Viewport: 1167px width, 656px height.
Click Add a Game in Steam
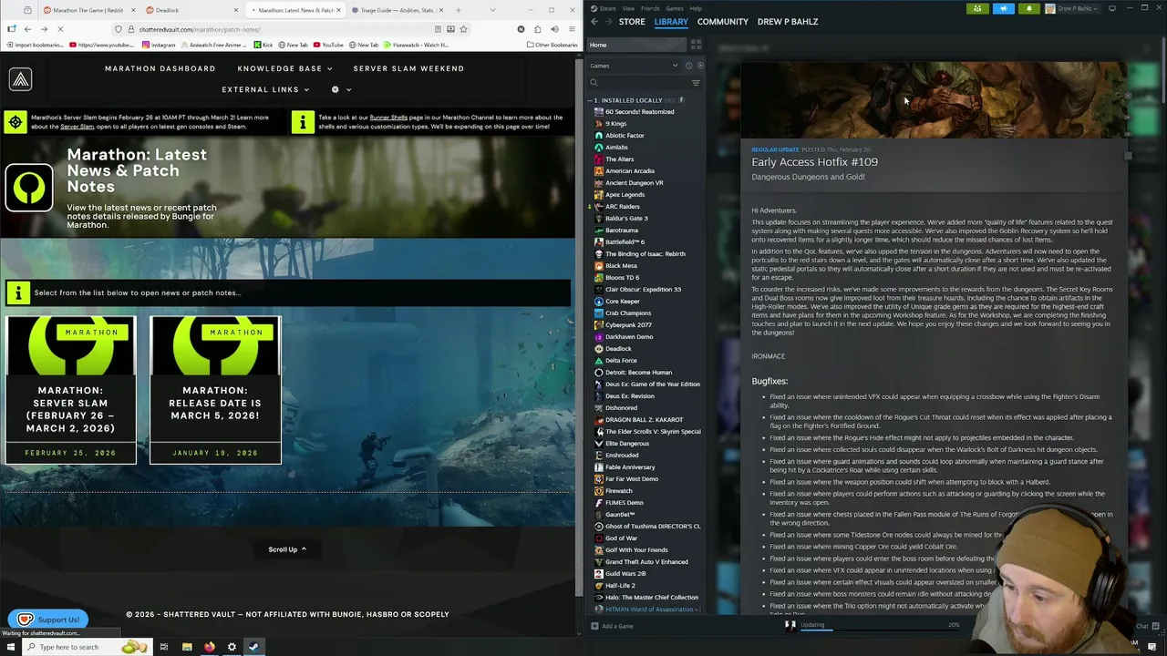pos(612,626)
